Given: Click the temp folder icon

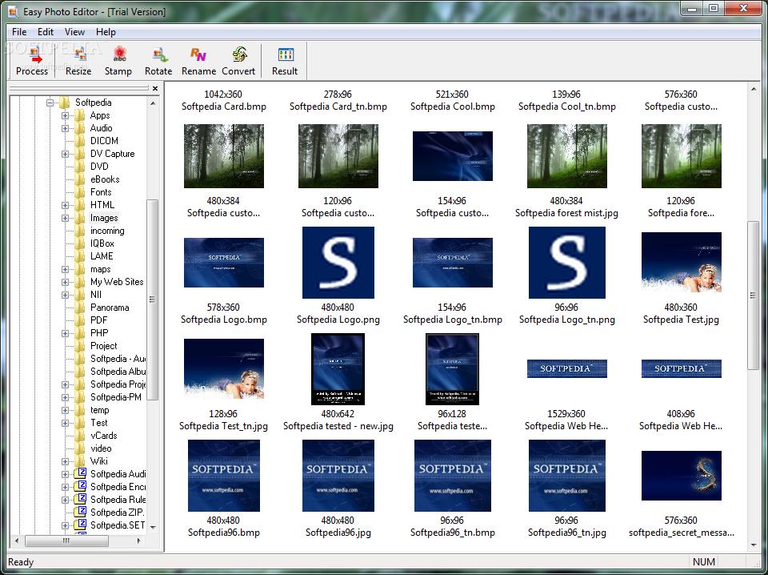Looking at the screenshot, I should point(79,410).
